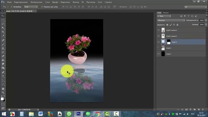Viewport: 208px width, 117px height.
Task: Create new adjustment layer icon
Action: click(x=191, y=110)
